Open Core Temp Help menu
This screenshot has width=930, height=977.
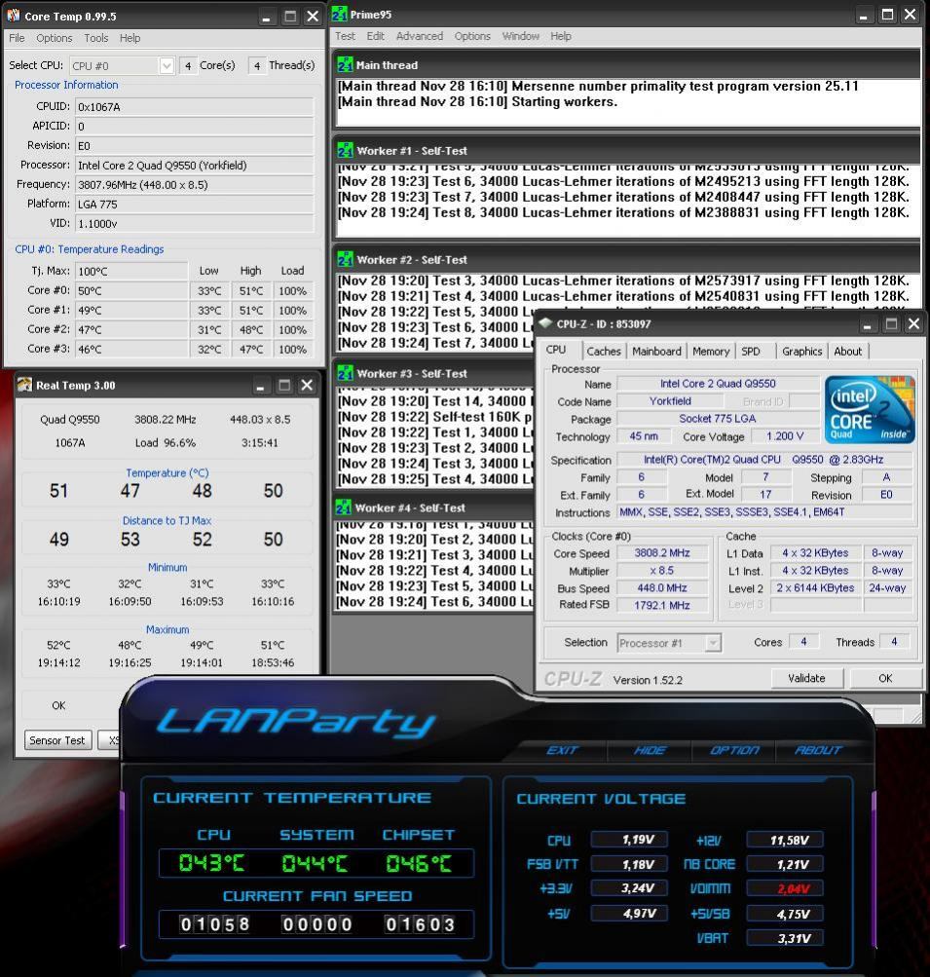130,38
